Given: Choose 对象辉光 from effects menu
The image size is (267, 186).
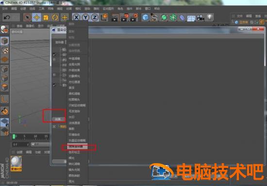Looking at the screenshot, I should 74,76.
